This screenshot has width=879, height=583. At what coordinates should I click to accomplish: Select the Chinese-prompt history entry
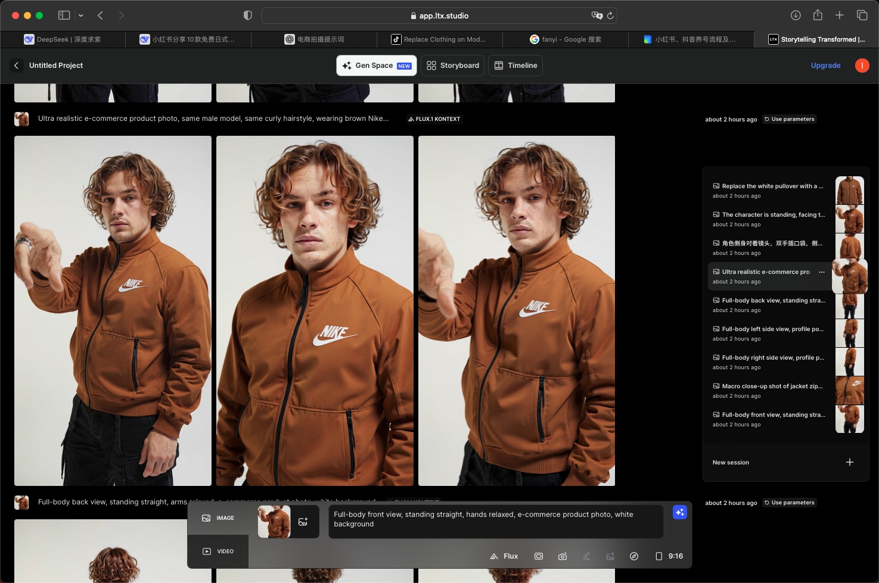(x=770, y=248)
